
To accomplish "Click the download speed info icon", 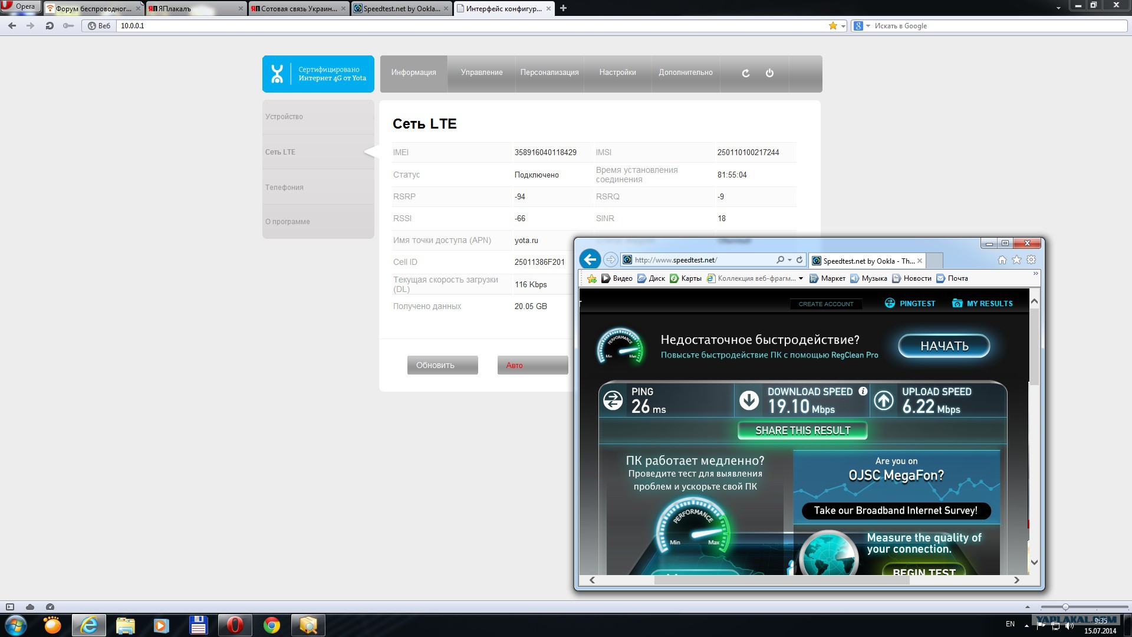I will click(863, 391).
